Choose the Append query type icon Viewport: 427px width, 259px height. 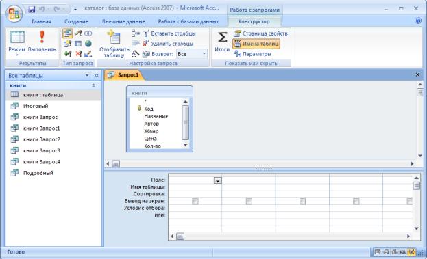[x=68, y=54]
